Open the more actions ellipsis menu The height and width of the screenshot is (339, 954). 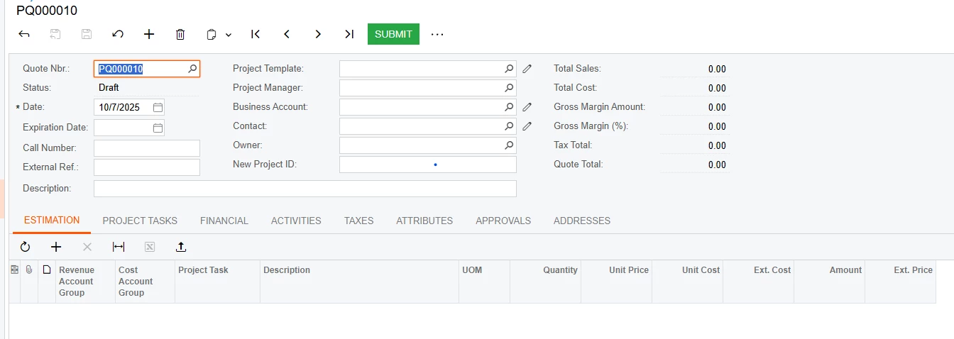437,34
